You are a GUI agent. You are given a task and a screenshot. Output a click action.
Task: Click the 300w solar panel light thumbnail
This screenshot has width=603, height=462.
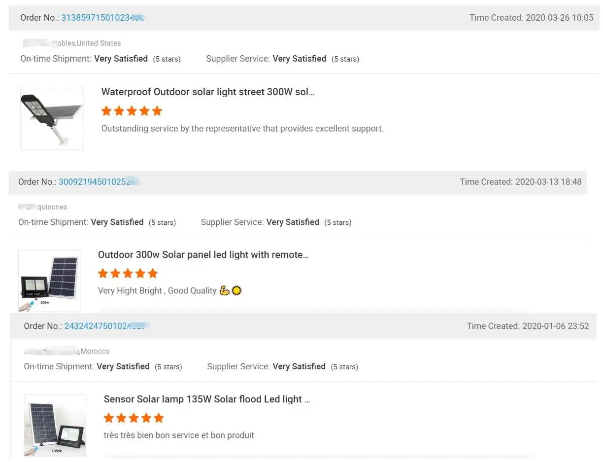(49, 281)
